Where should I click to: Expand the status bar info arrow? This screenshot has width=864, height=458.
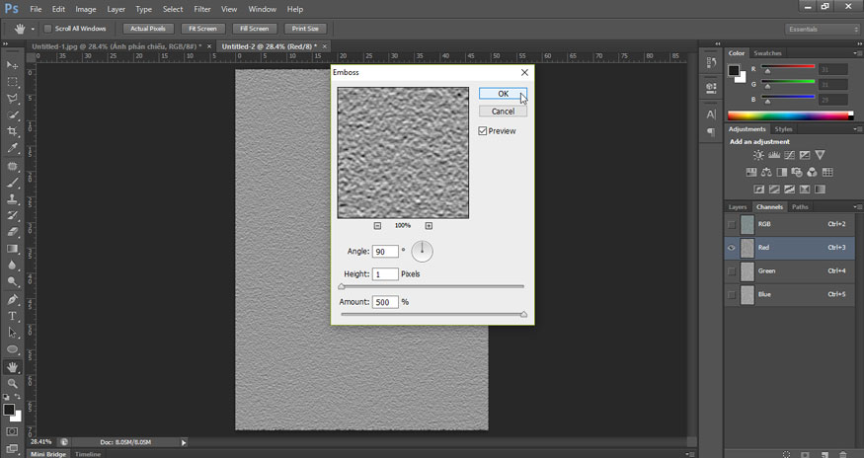[184, 442]
